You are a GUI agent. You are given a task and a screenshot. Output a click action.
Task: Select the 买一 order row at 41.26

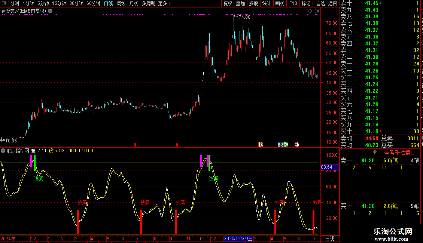click(380, 71)
